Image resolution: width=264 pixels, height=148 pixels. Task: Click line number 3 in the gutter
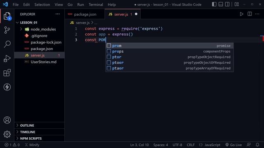click(x=76, y=40)
